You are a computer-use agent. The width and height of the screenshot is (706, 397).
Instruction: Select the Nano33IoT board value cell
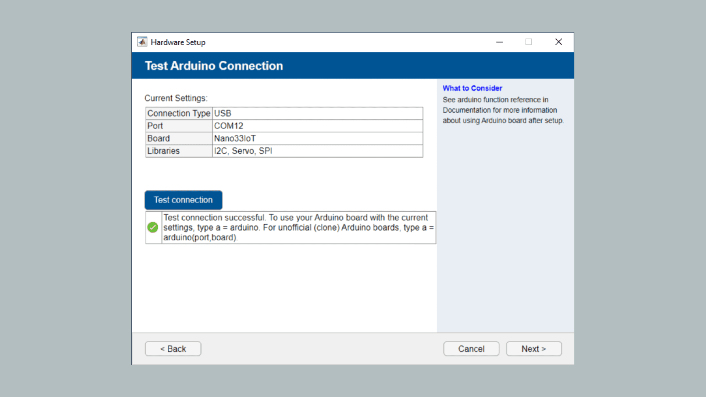[x=317, y=139]
